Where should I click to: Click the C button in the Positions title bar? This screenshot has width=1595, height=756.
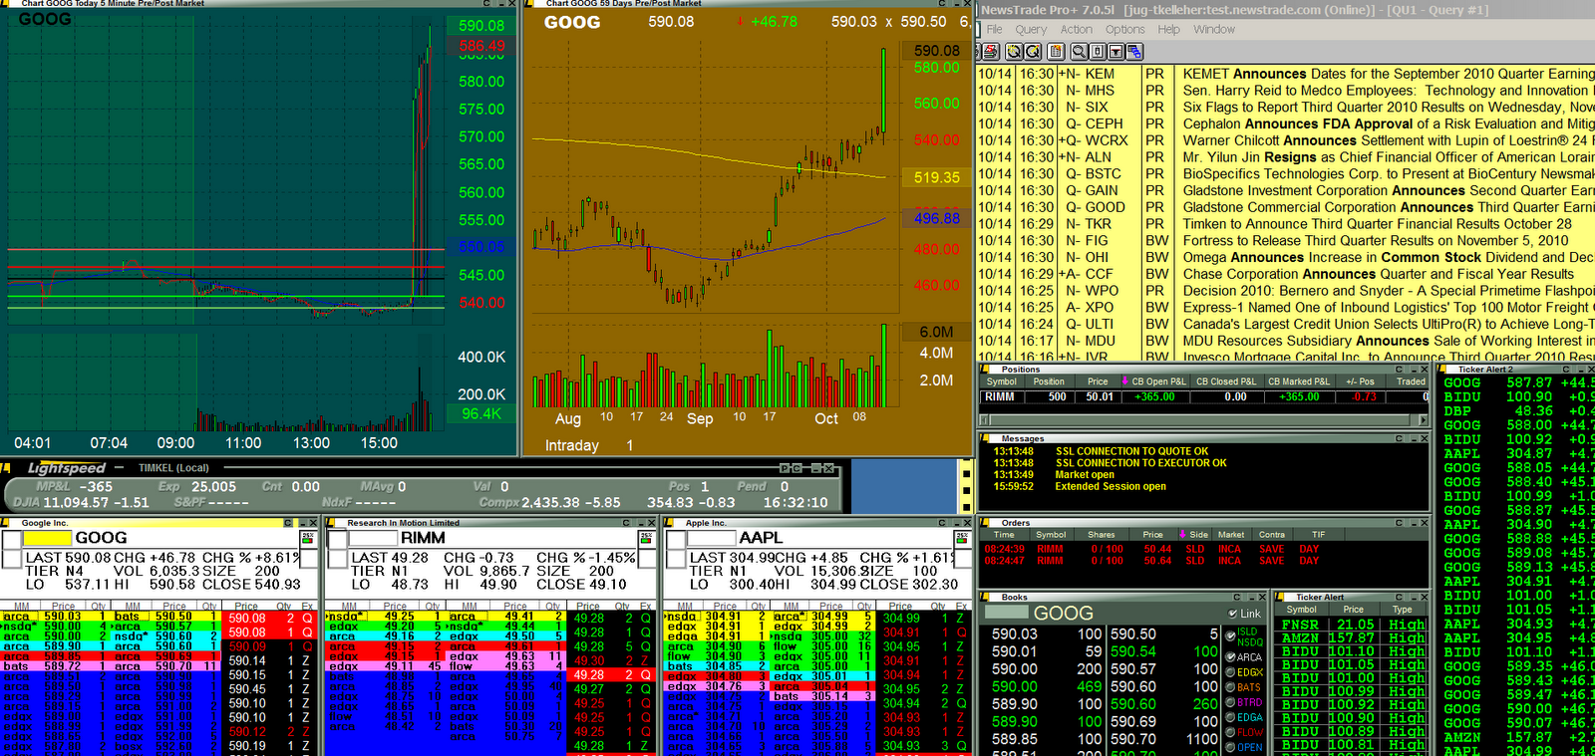[x=1399, y=370]
